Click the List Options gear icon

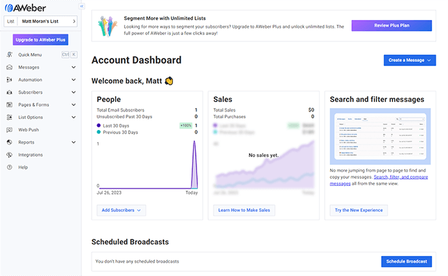(x=9, y=117)
